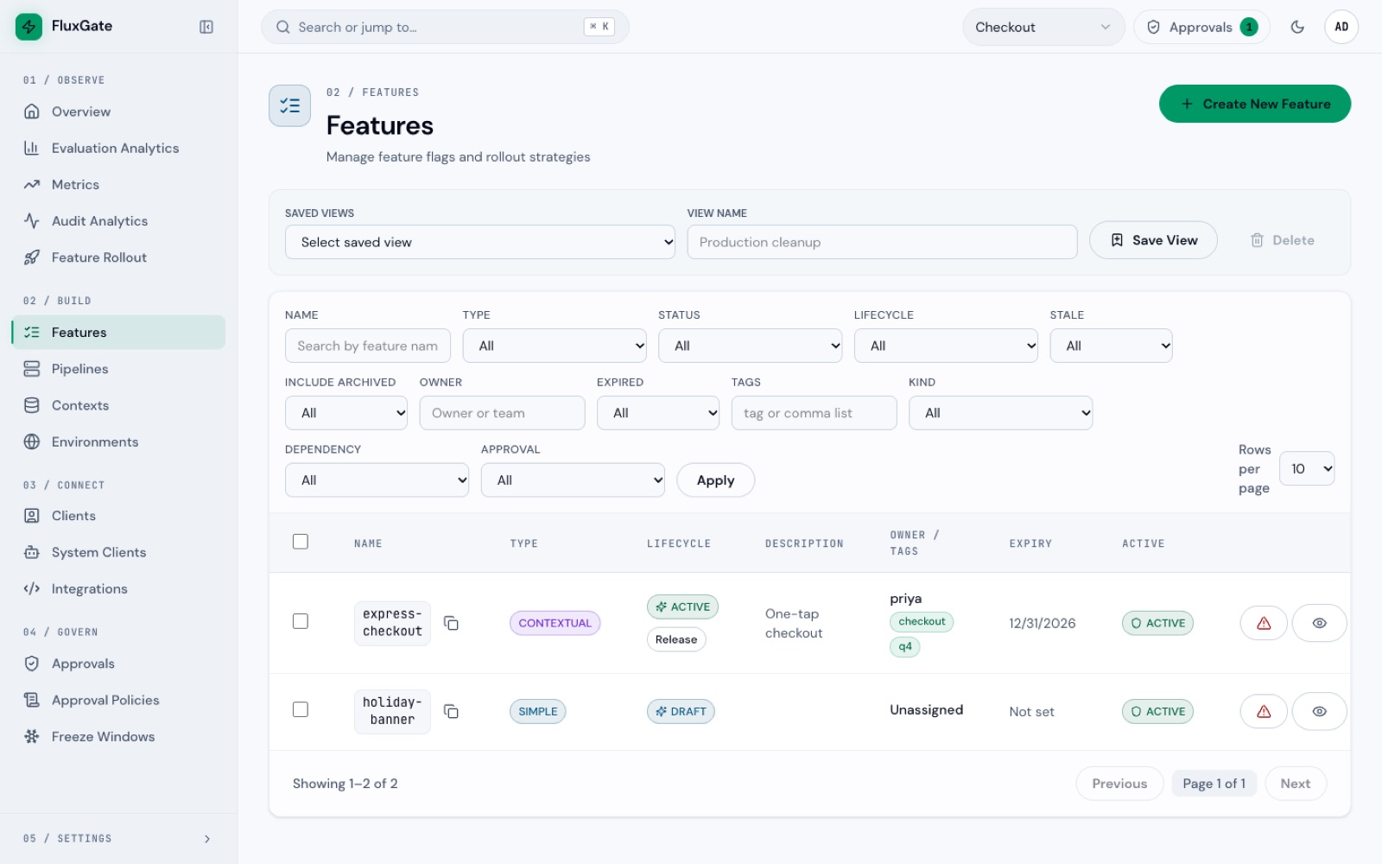Open the Type filter dropdown

(x=555, y=346)
